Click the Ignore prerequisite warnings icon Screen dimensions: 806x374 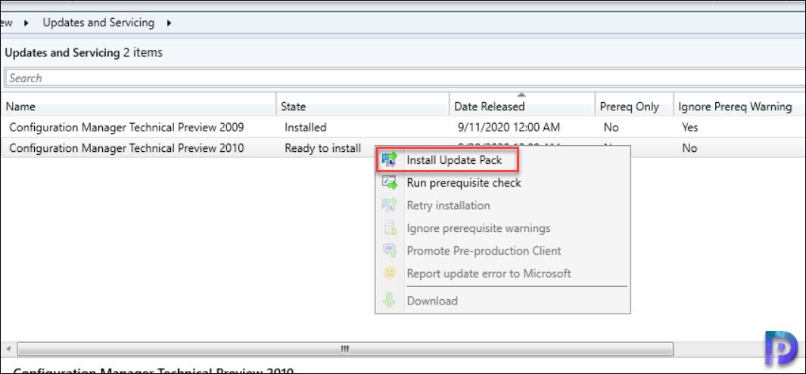tap(391, 227)
